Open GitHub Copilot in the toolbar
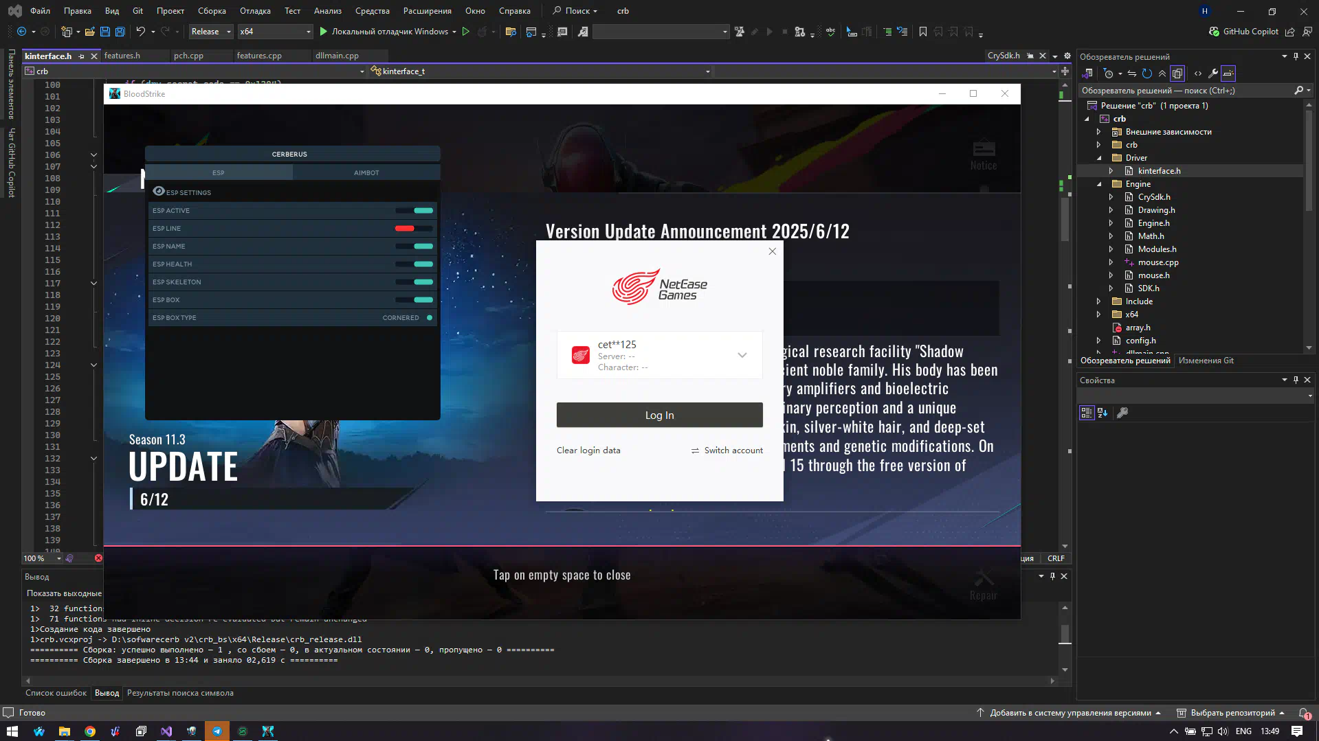Viewport: 1319px width, 741px height. click(1243, 32)
